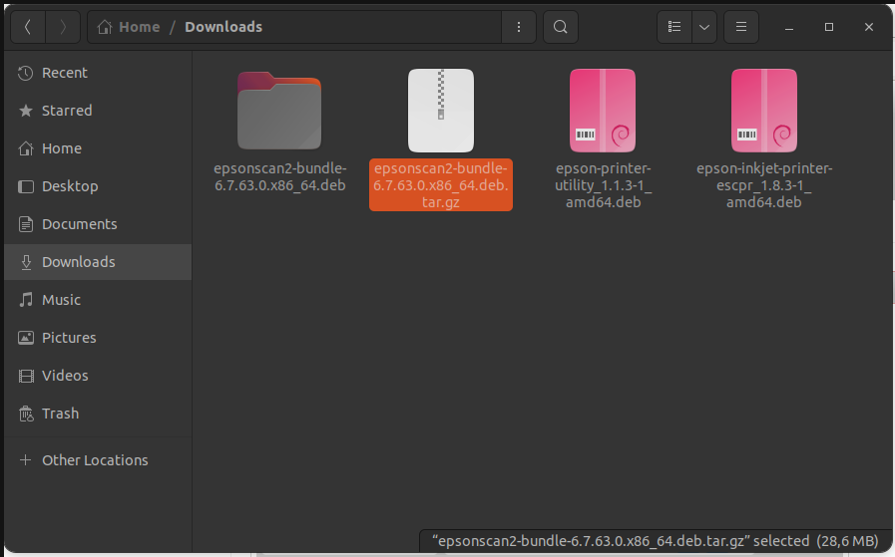The image size is (895, 557).
Task: Click the Trash bin icon
Action: coord(26,414)
